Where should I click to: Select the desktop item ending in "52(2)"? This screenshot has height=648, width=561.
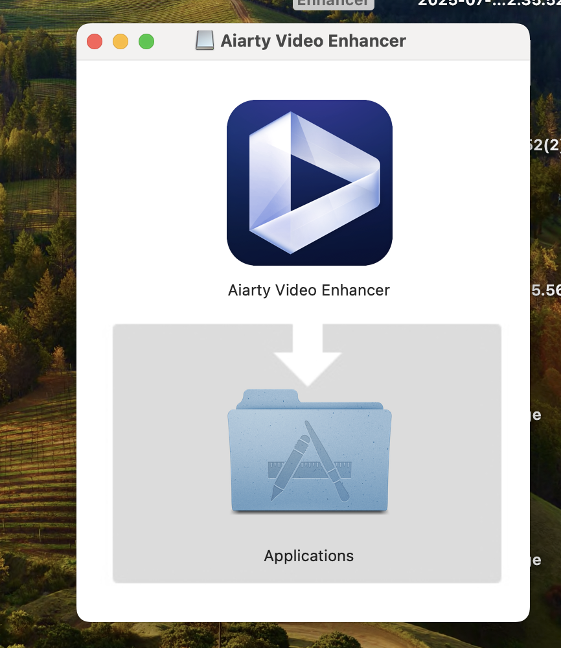pyautogui.click(x=545, y=146)
